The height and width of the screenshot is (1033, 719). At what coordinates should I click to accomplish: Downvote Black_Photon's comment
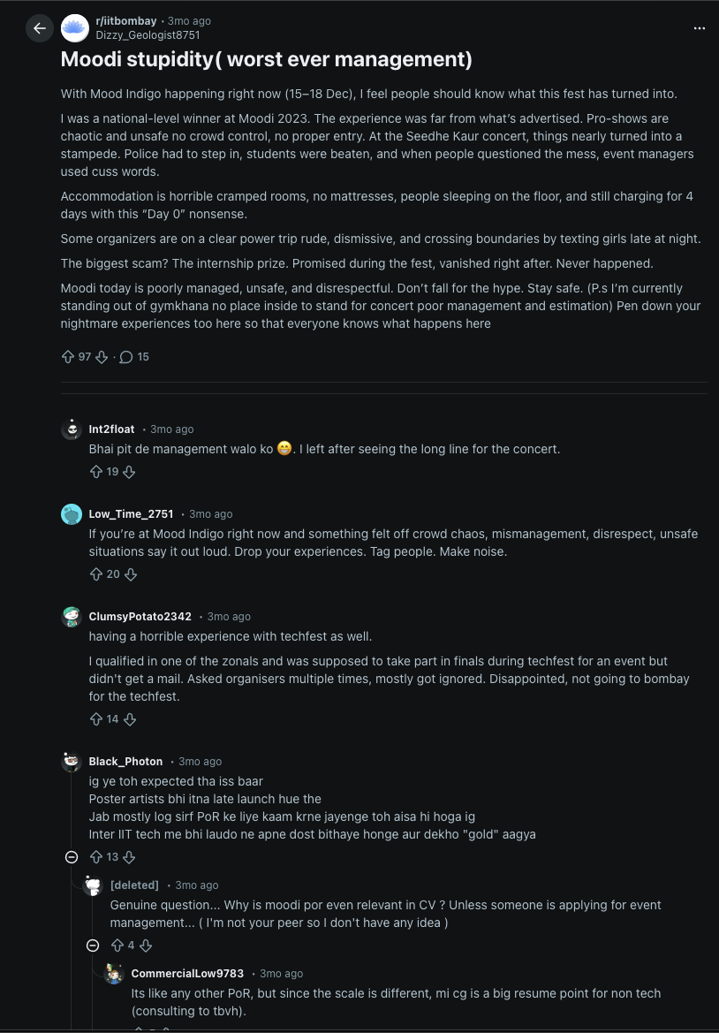pos(129,857)
